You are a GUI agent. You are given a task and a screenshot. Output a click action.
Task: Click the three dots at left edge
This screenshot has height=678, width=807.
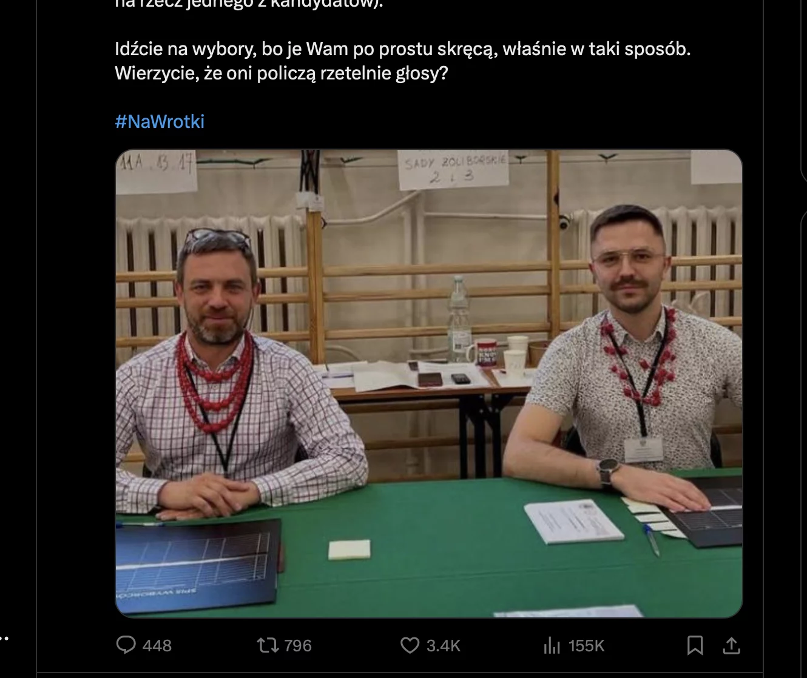click(x=4, y=639)
